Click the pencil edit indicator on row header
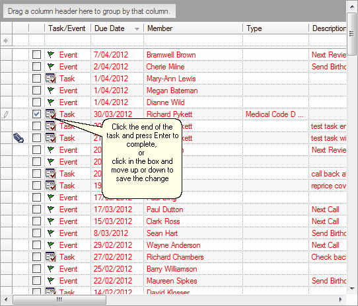This screenshot has width=358, height=306. pos(6,114)
